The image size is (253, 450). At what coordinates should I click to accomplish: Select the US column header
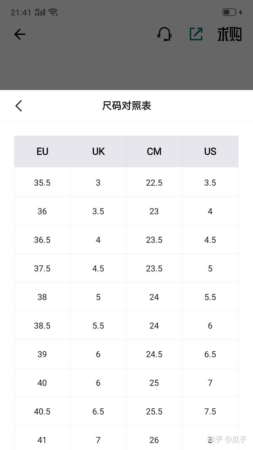click(x=210, y=151)
